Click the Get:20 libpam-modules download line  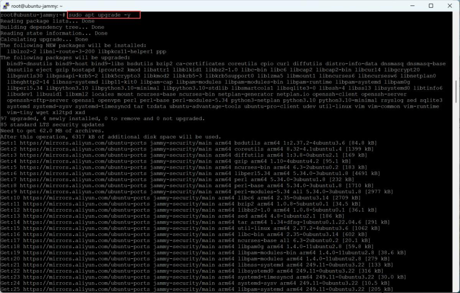[x=195, y=259]
